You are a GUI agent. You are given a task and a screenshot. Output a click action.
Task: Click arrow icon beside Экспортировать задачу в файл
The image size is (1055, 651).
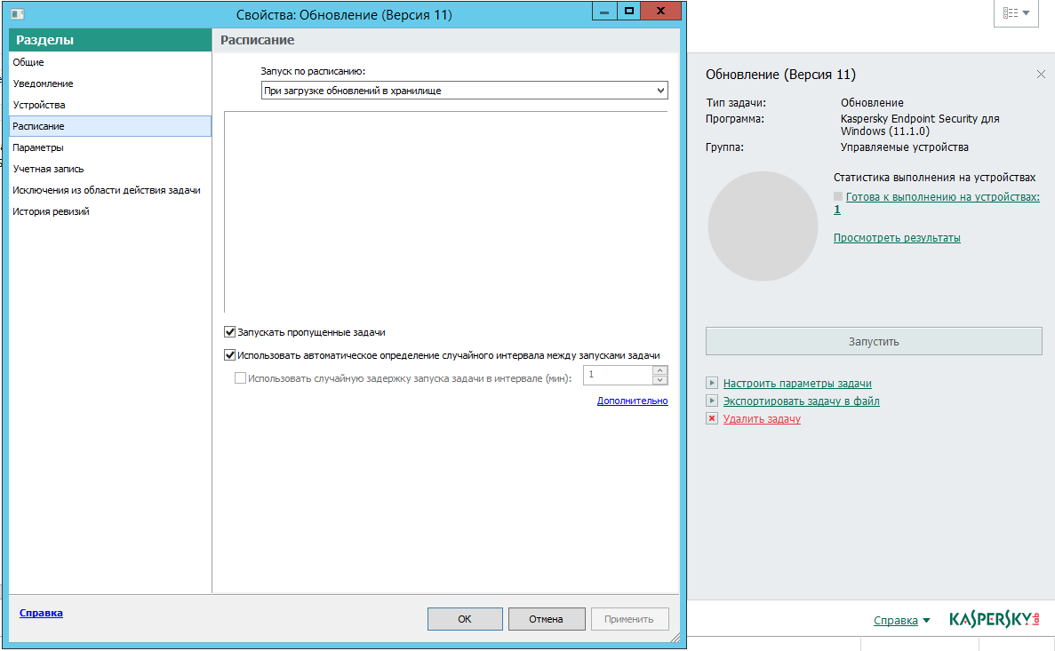point(712,401)
